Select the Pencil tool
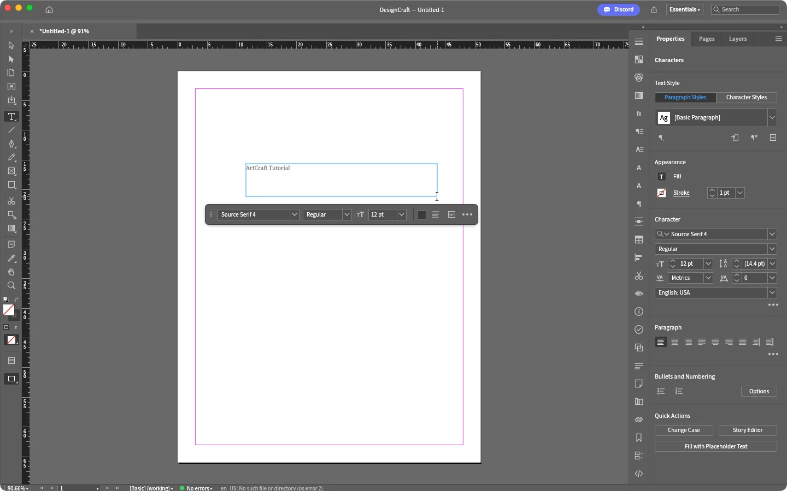Image resolution: width=787 pixels, height=491 pixels. pos(11,158)
